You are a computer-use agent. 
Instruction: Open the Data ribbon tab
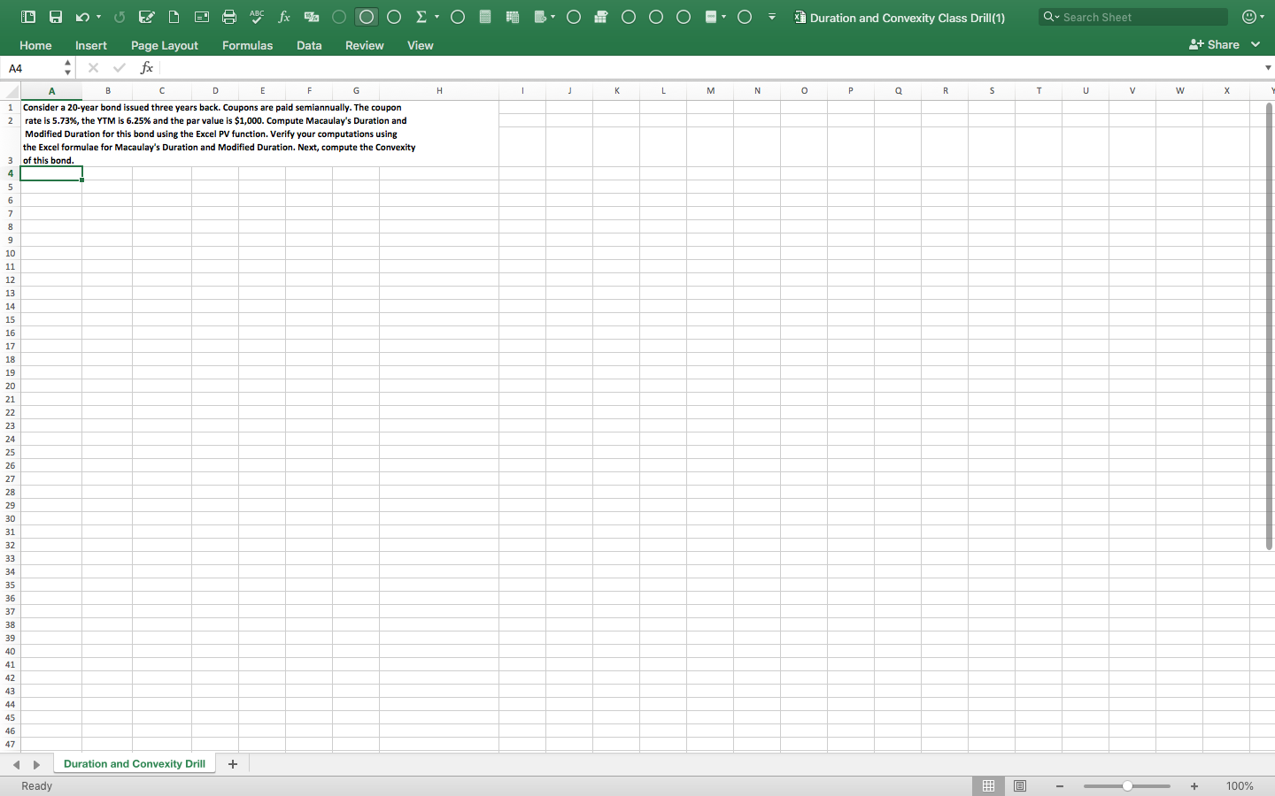[x=308, y=45]
